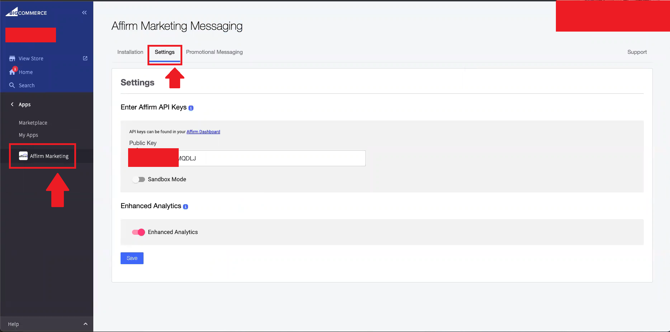The image size is (670, 332).
Task: Click the Help label at bottom
Action: (14, 324)
